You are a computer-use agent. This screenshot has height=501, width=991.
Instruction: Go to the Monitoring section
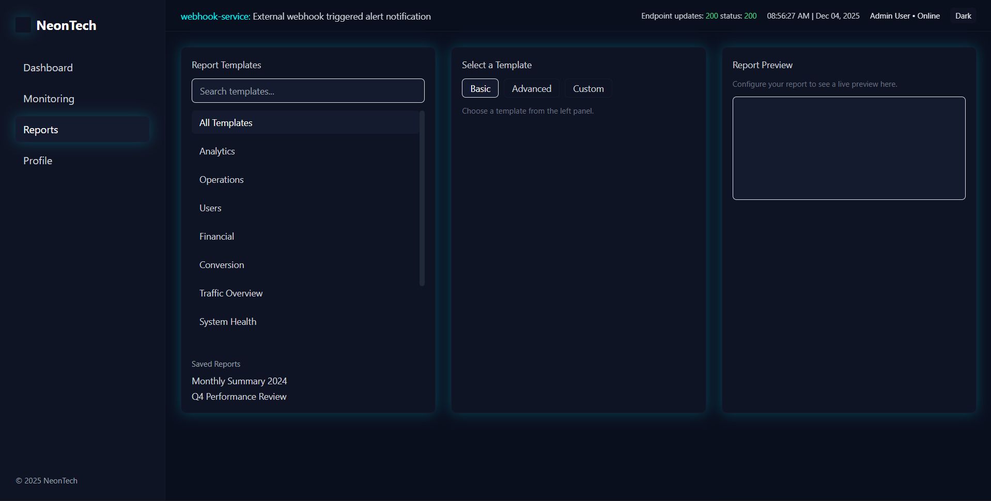[82, 99]
